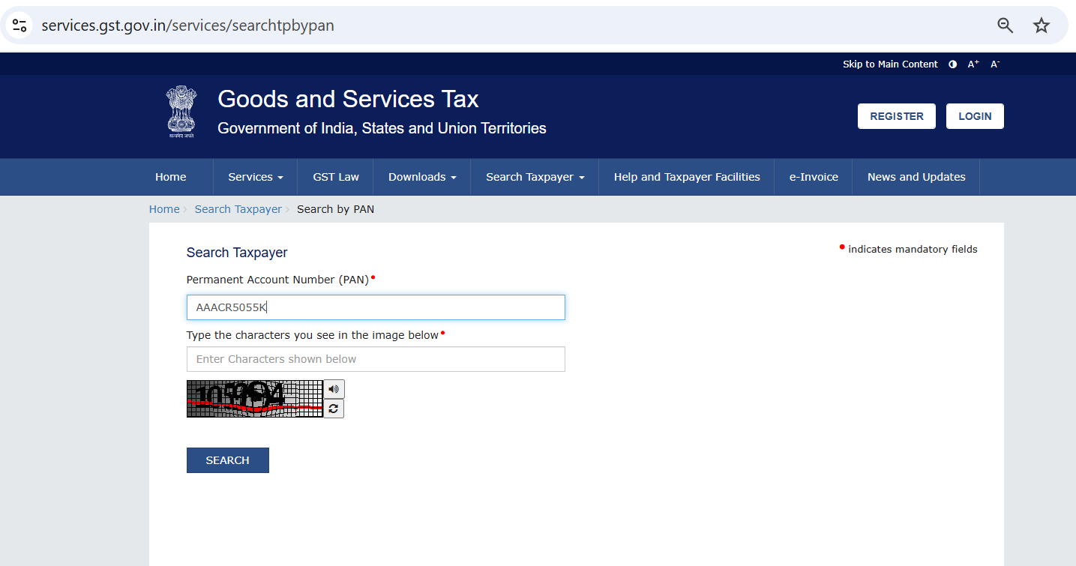Screen dimensions: 1076x566
Task: Open the Search Taxpayer dropdown
Action: tap(535, 177)
